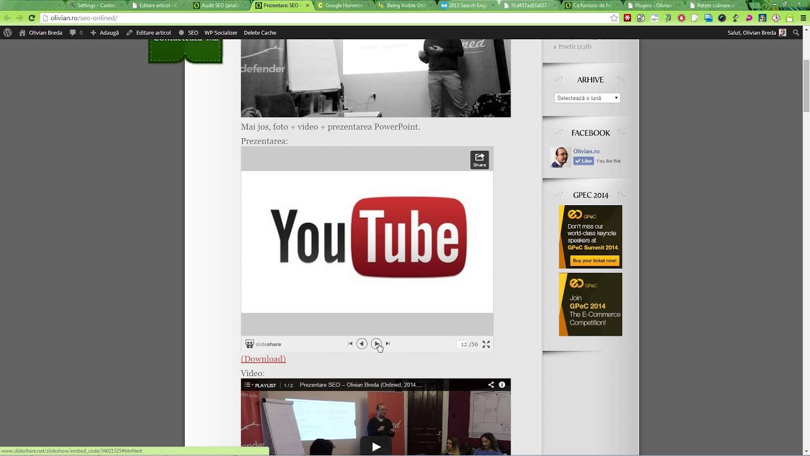Click the pink arrow extension icon
810x456 pixels.
tap(749, 18)
